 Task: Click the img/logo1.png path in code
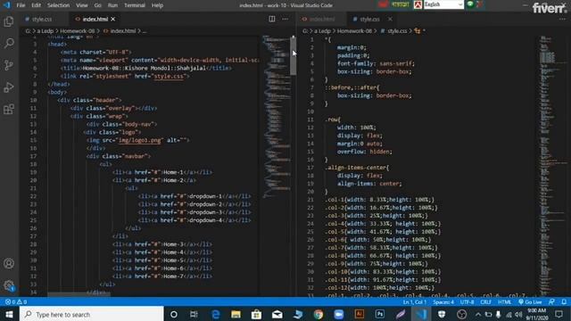click(x=140, y=140)
